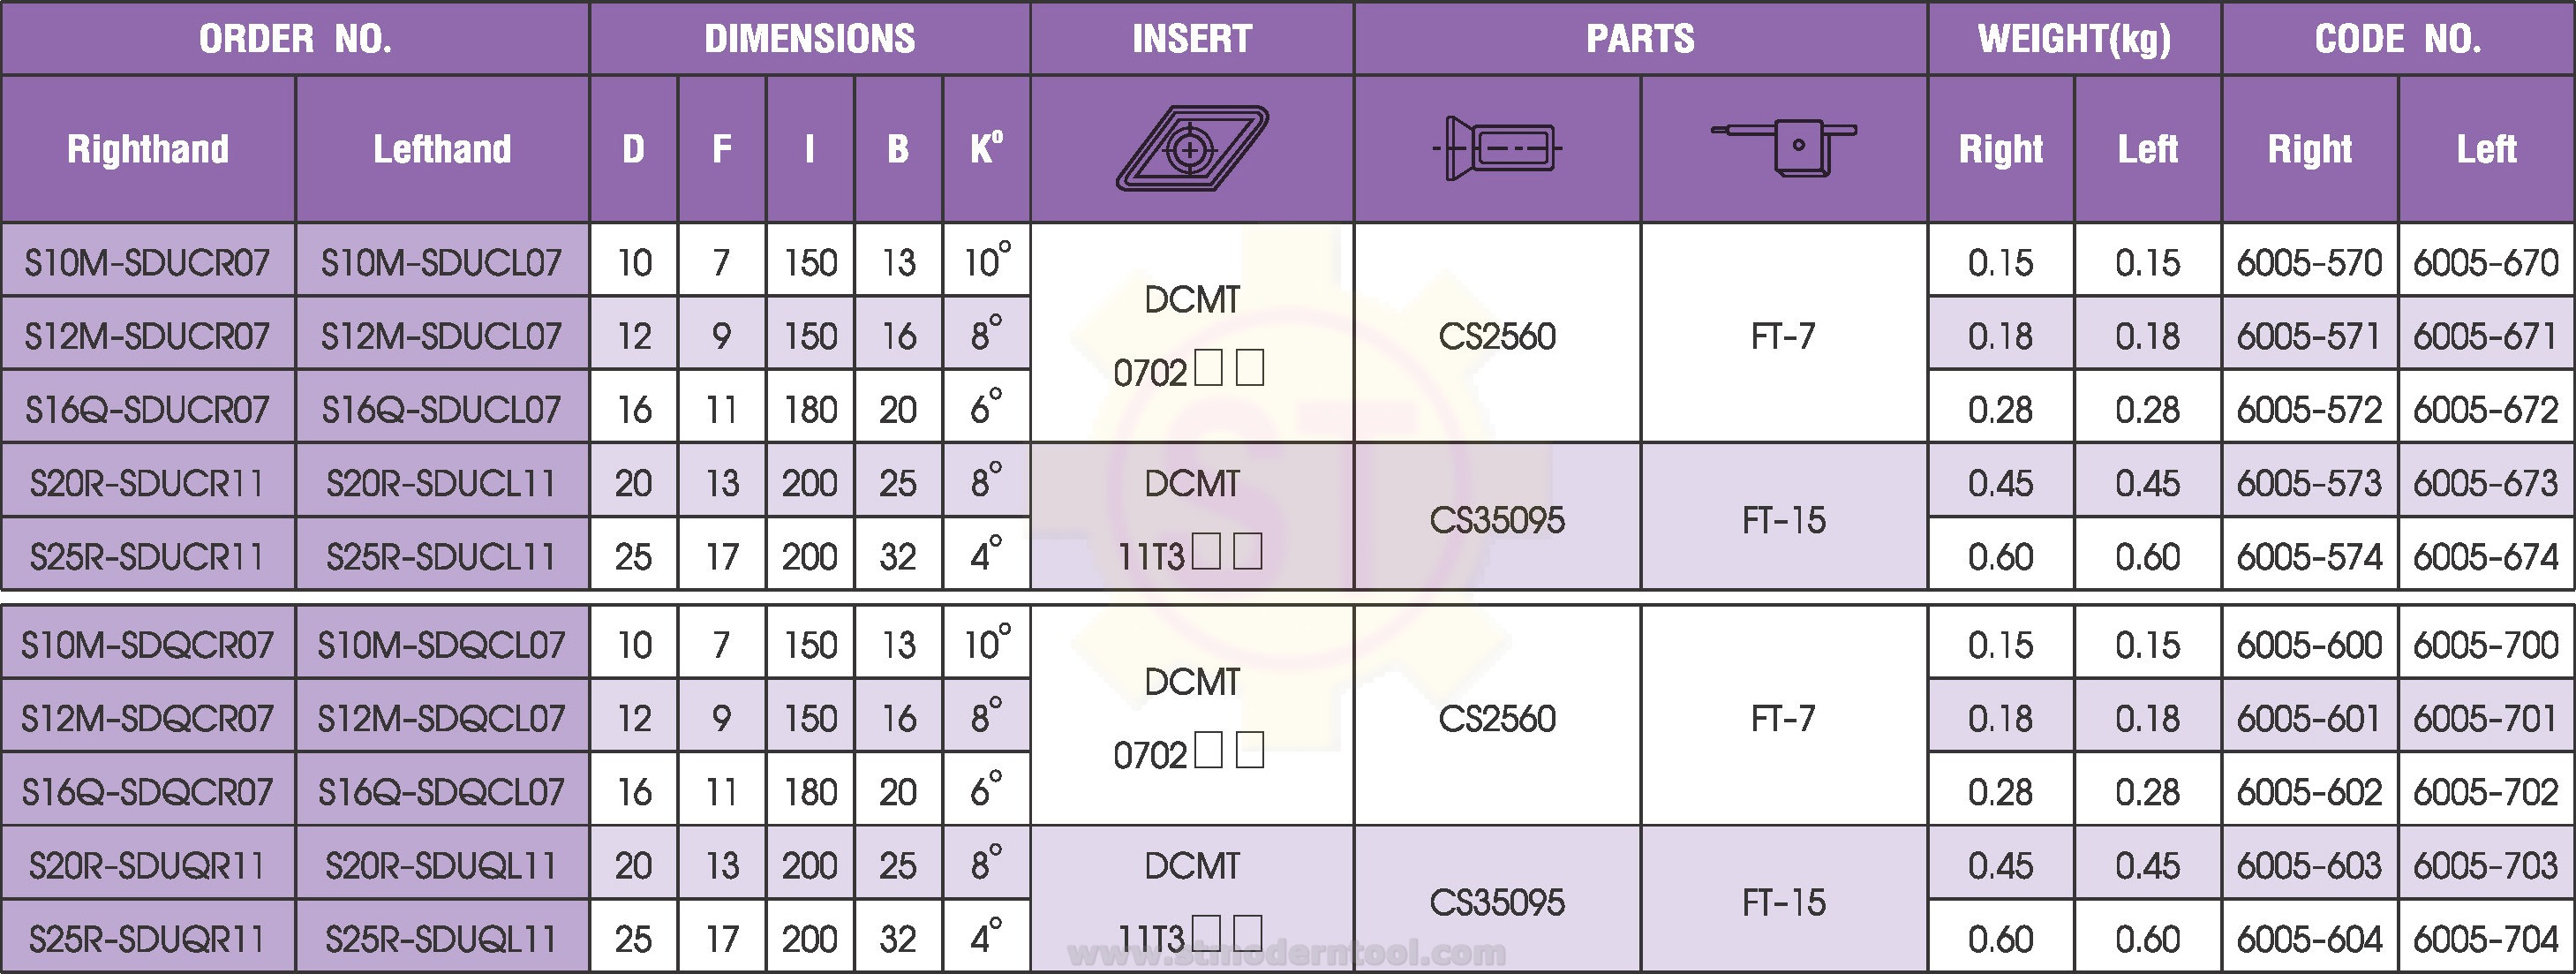2576x974 pixels.
Task: Select the DIMENSIONS header cell
Action: pyautogui.click(x=810, y=38)
